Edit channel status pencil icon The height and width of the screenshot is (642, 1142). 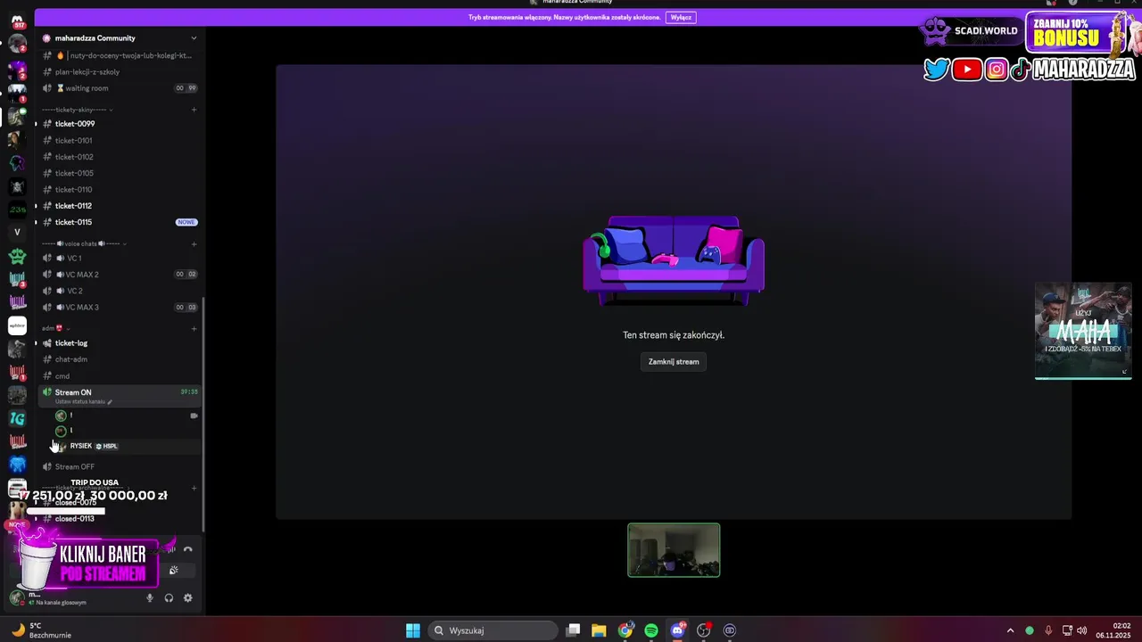(110, 402)
